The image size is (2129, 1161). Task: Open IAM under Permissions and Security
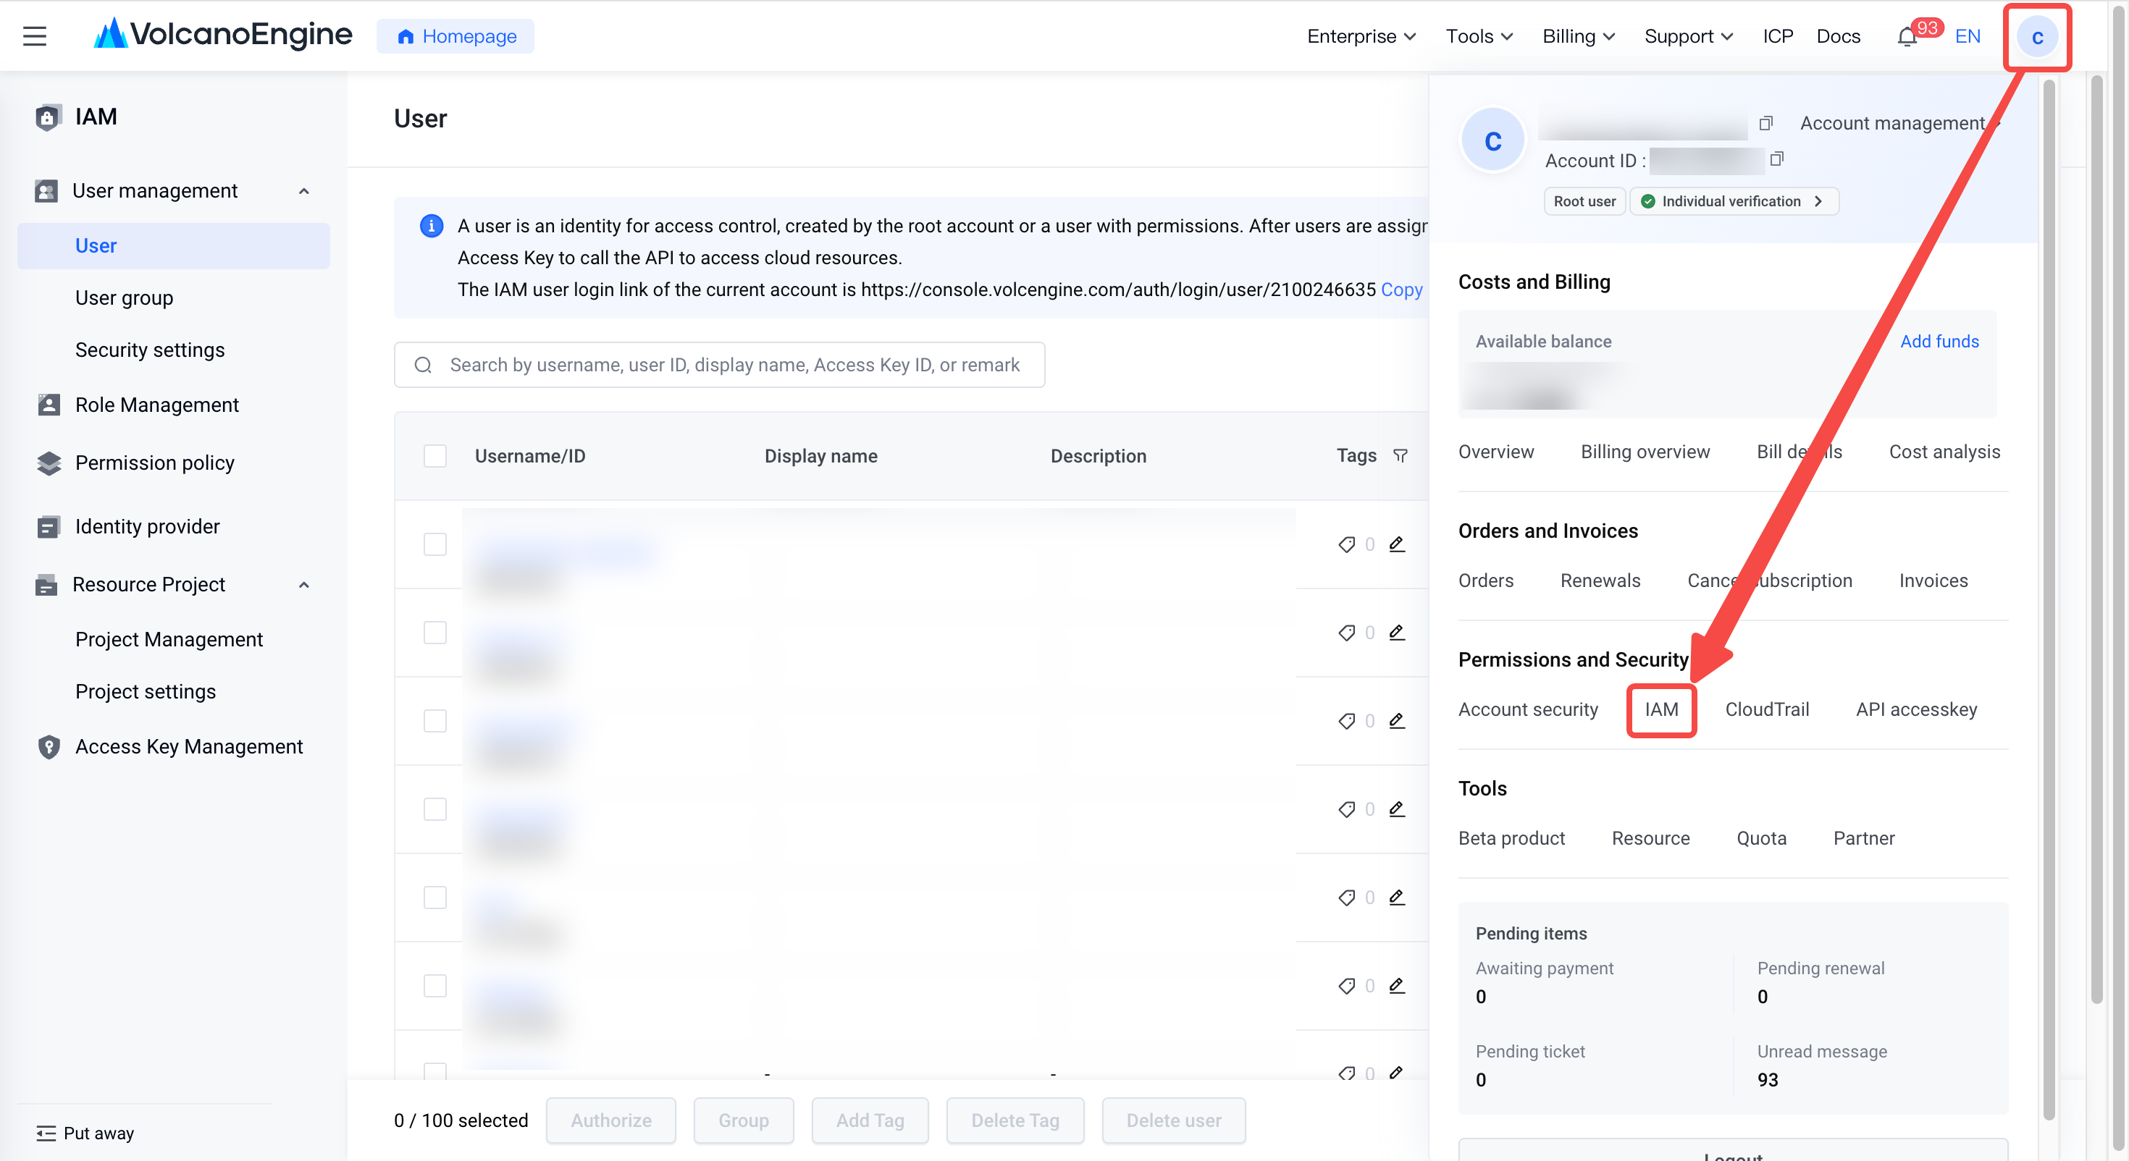point(1661,709)
